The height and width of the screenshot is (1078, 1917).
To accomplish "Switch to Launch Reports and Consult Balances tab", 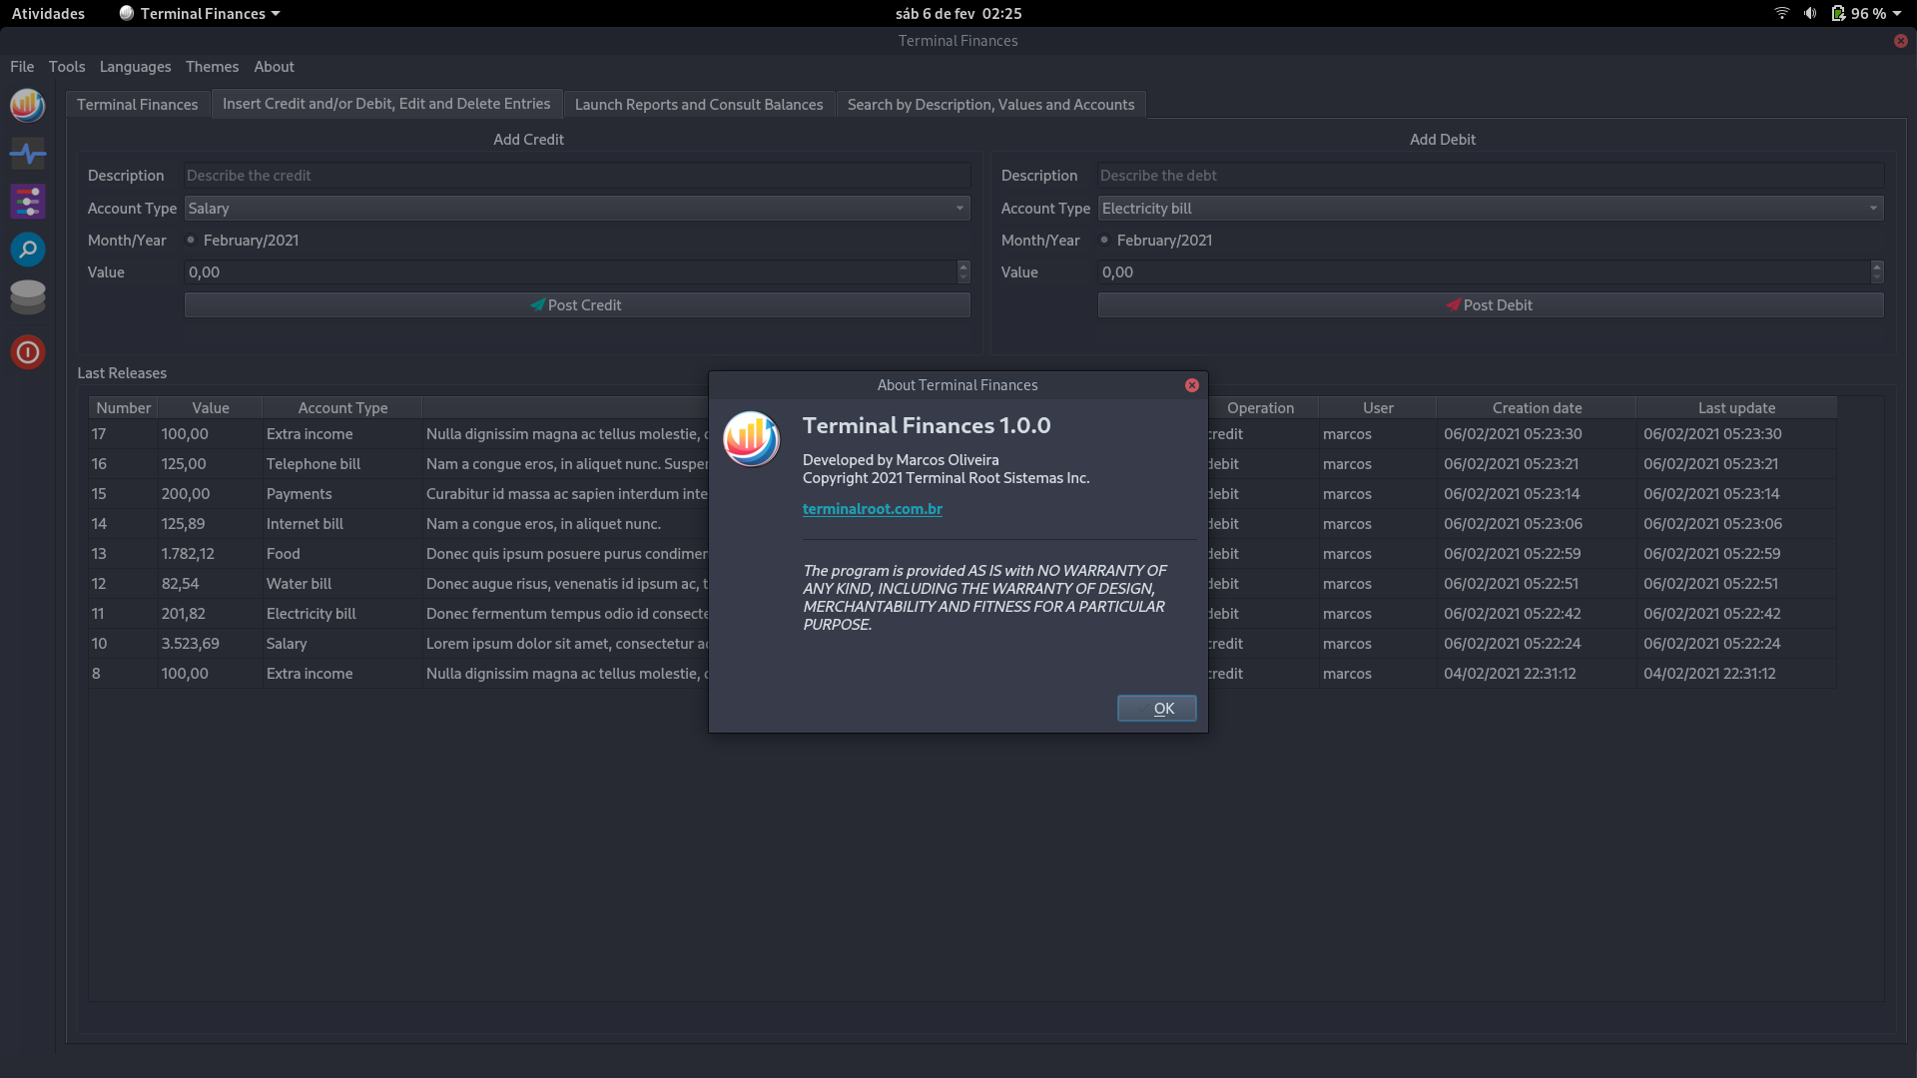I will (699, 104).
